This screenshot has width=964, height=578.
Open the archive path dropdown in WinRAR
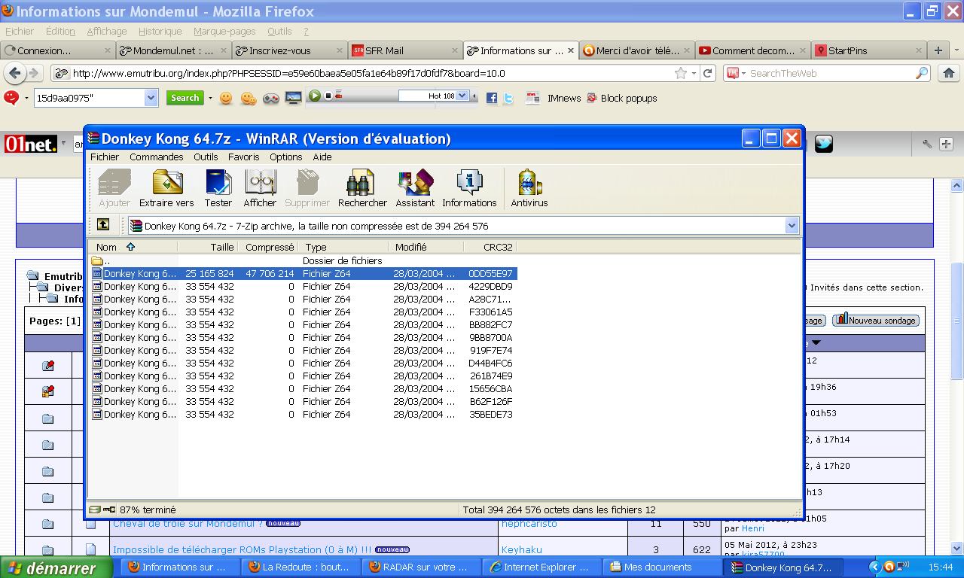point(792,225)
